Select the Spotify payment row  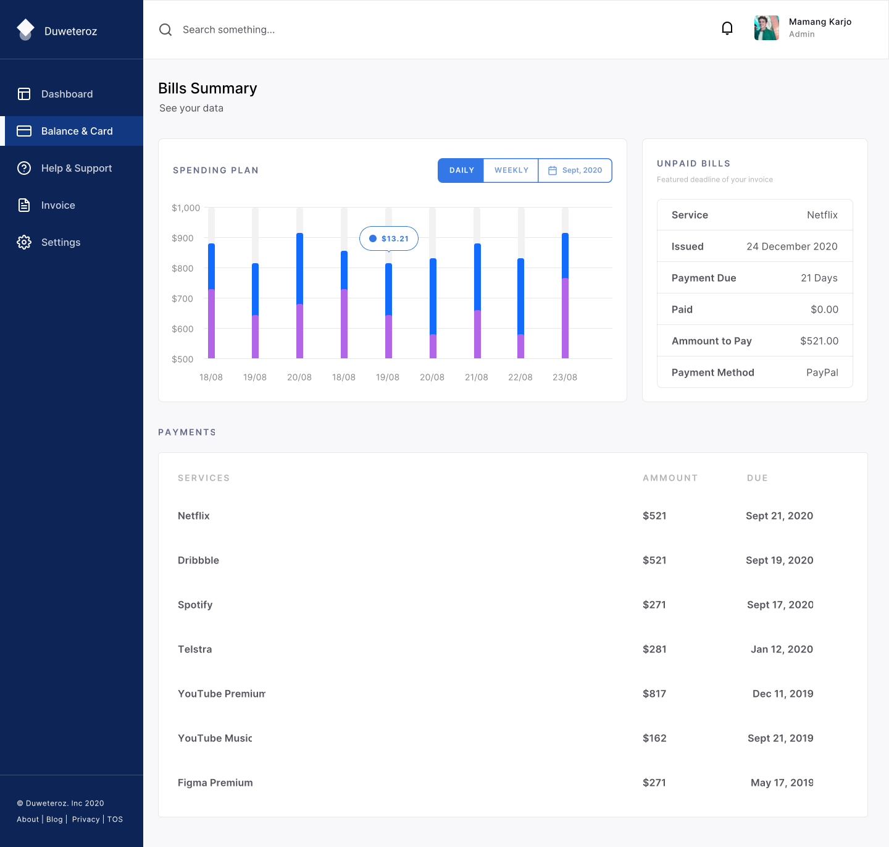[x=512, y=605]
